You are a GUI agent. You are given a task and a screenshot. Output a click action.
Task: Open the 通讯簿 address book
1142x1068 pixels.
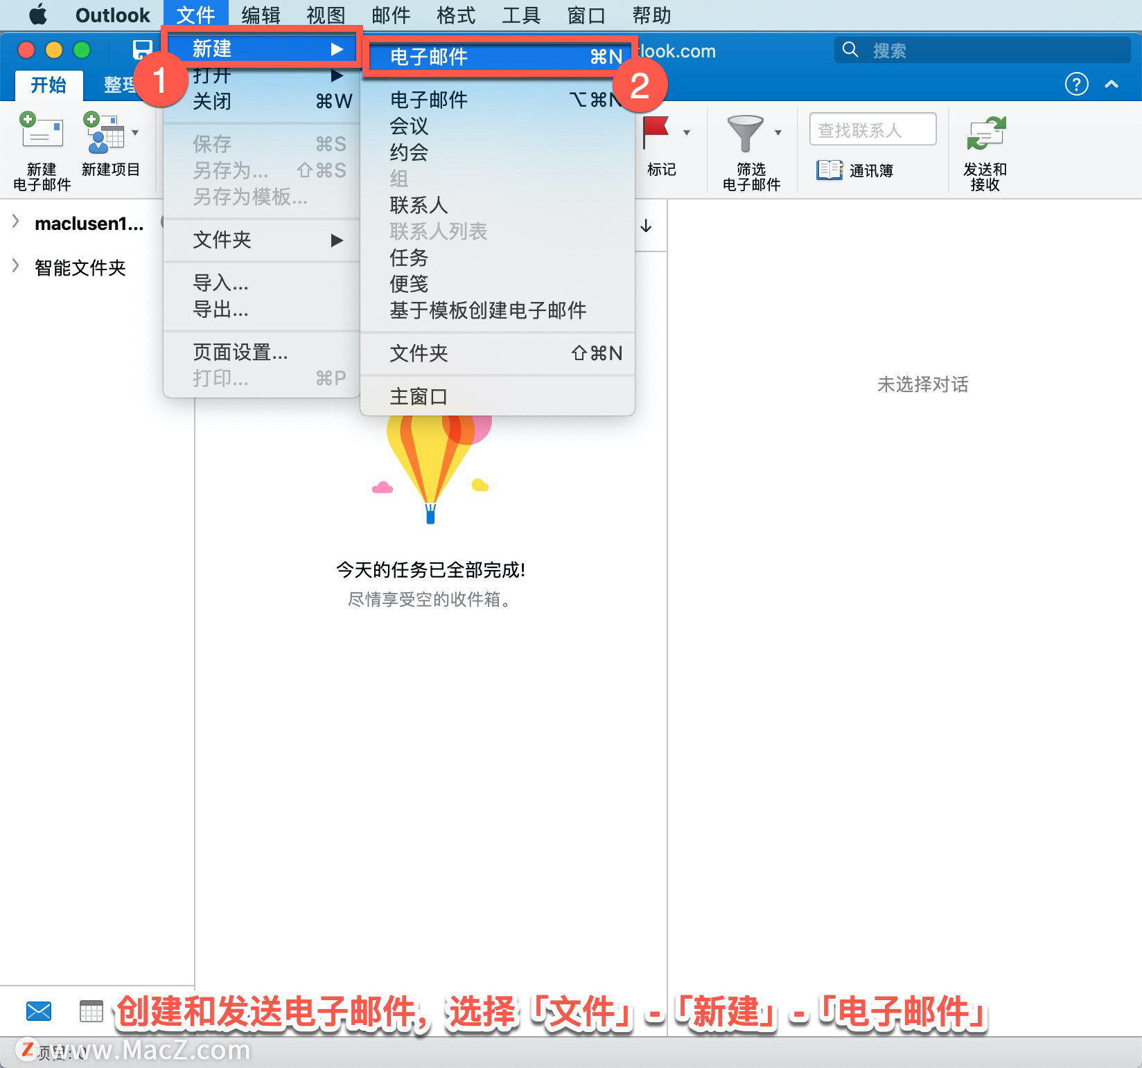pyautogui.click(x=855, y=170)
